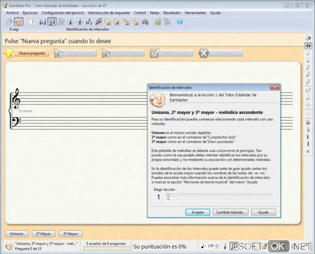
Task: Select the whole note tool in sidebar
Action: coord(308,46)
